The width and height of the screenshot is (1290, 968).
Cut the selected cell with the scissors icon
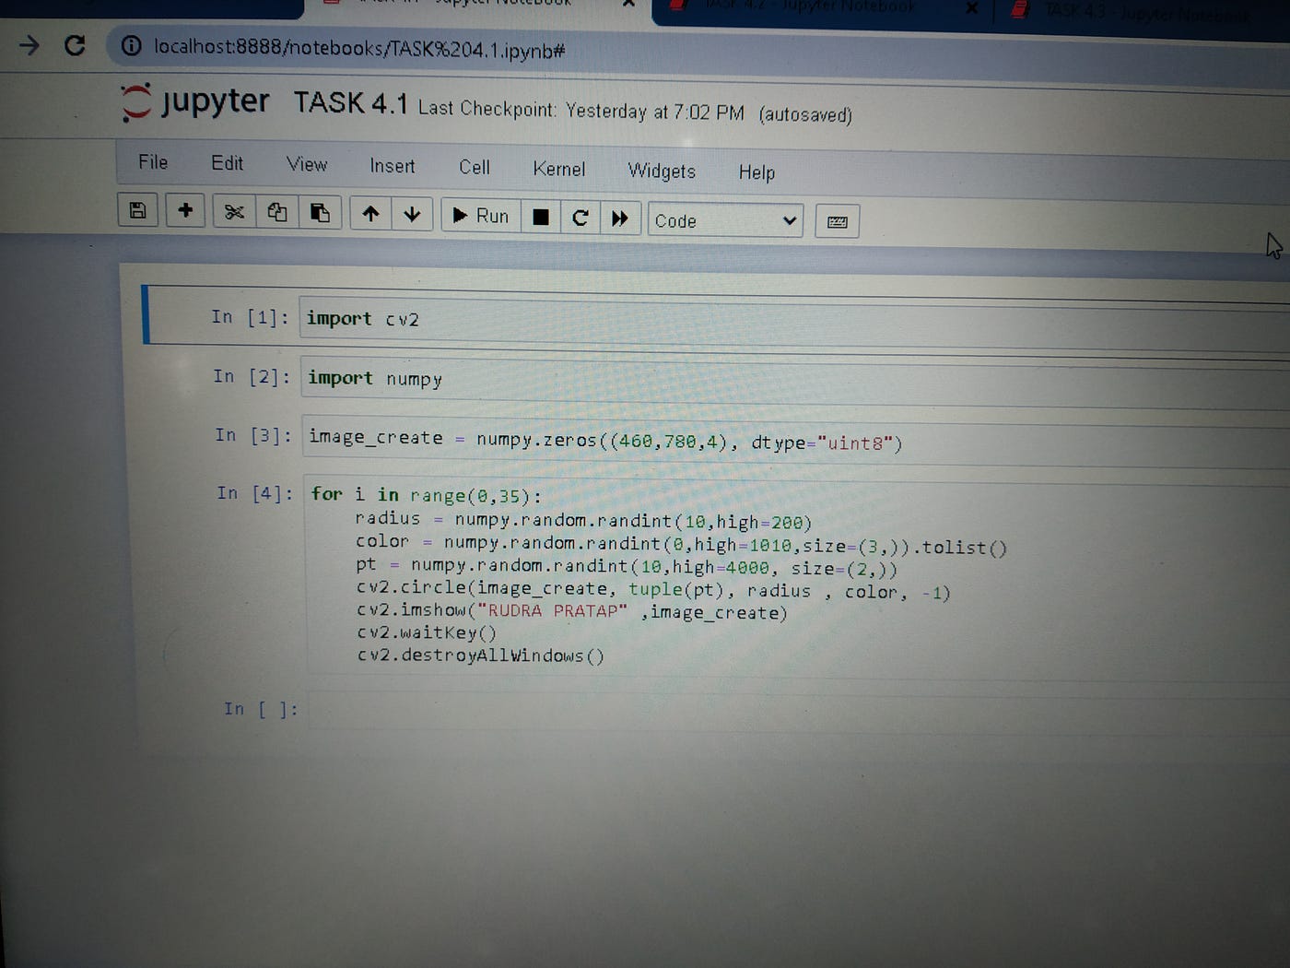coord(233,212)
